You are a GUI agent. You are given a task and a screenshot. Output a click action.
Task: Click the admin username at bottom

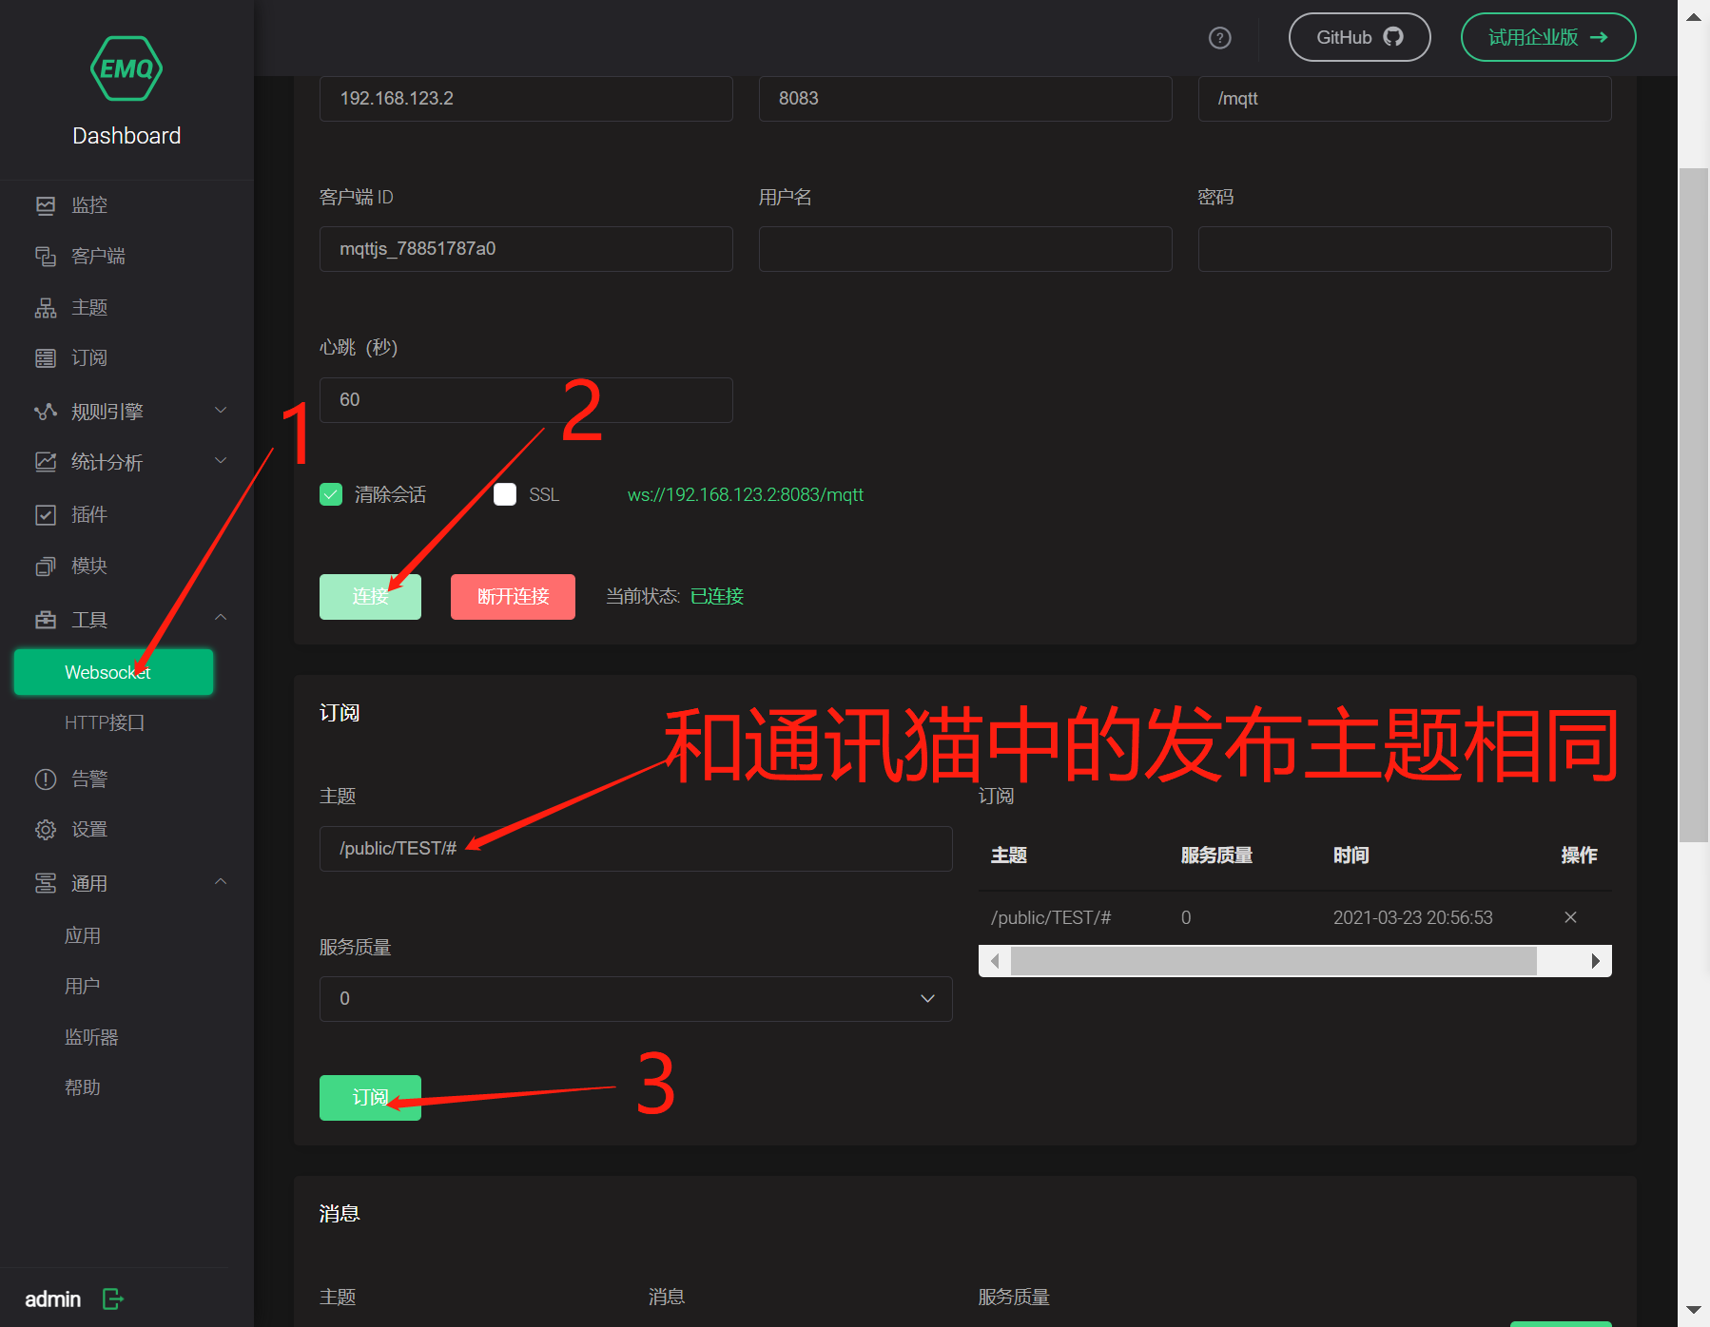[x=53, y=1299]
